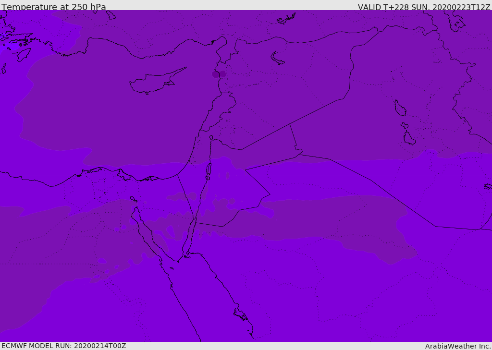Click the 'ArabiaWeather Inc' credit text
This screenshot has width=492, height=350.
tap(457, 346)
